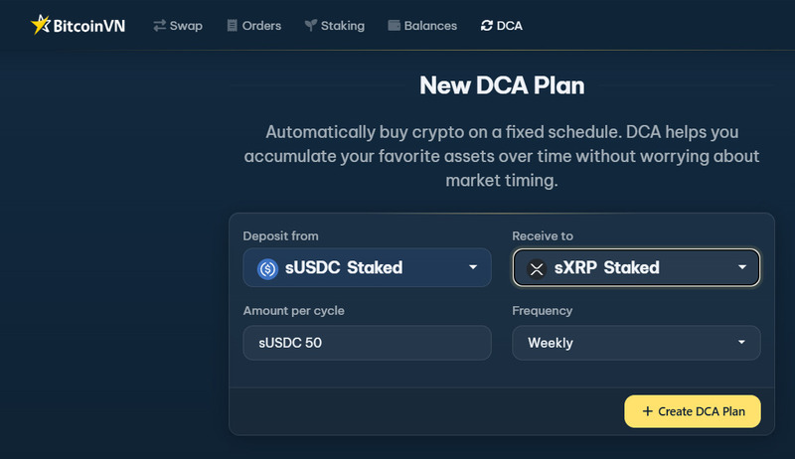Switch to the Staking tab
The image size is (795, 459).
(x=342, y=26)
